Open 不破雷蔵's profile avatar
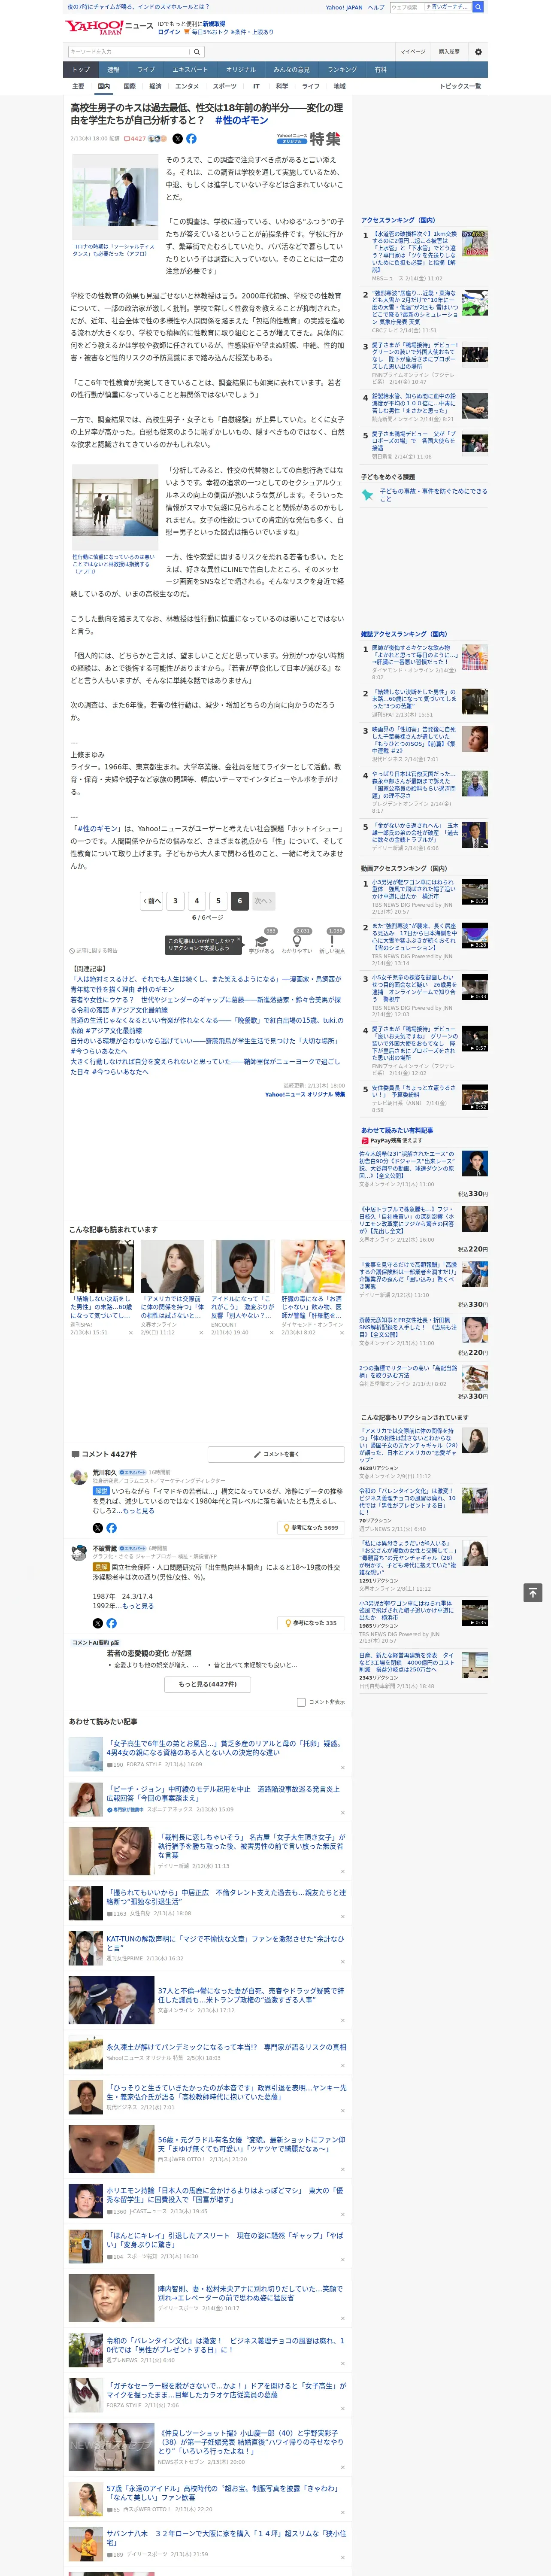 78,1553
